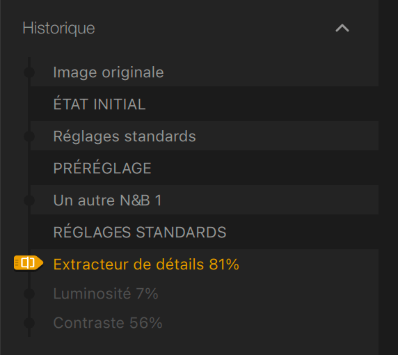Click the timeline dot beside Contraste 56%

coord(29,323)
